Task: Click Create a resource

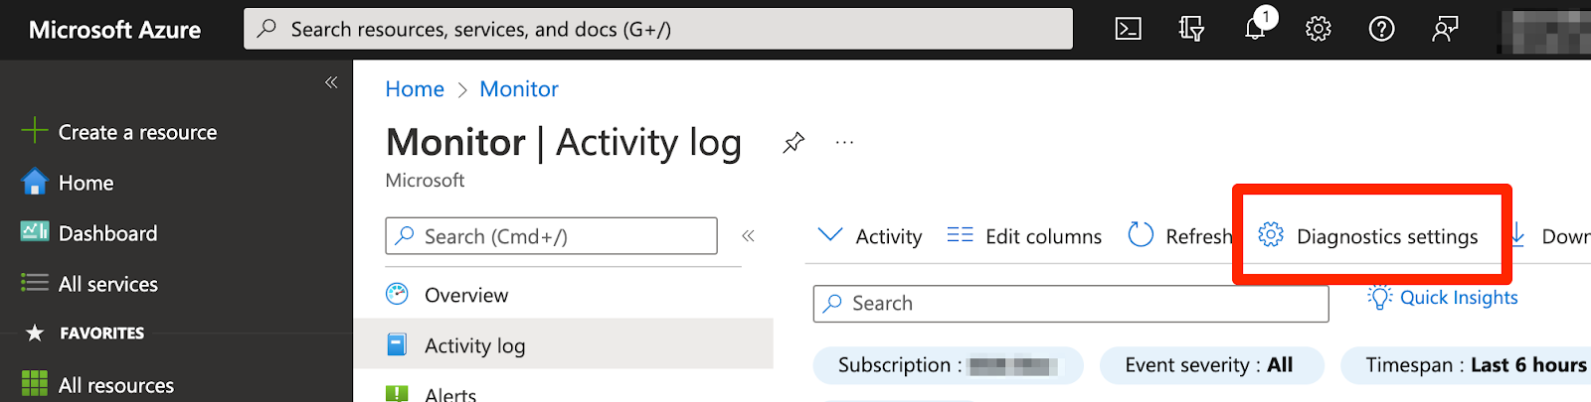Action: click(119, 132)
